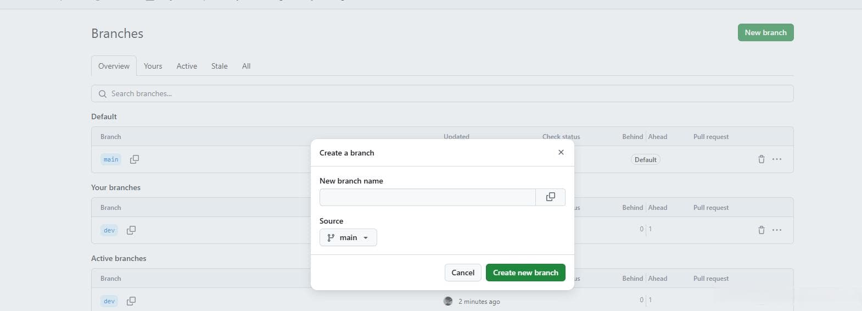Copy dev branch name under Your branches
This screenshot has height=311, width=862.
pyautogui.click(x=131, y=230)
